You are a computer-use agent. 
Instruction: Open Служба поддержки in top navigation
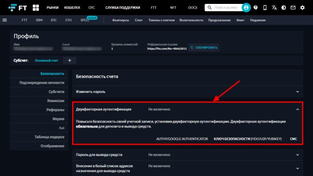click(x=123, y=7)
